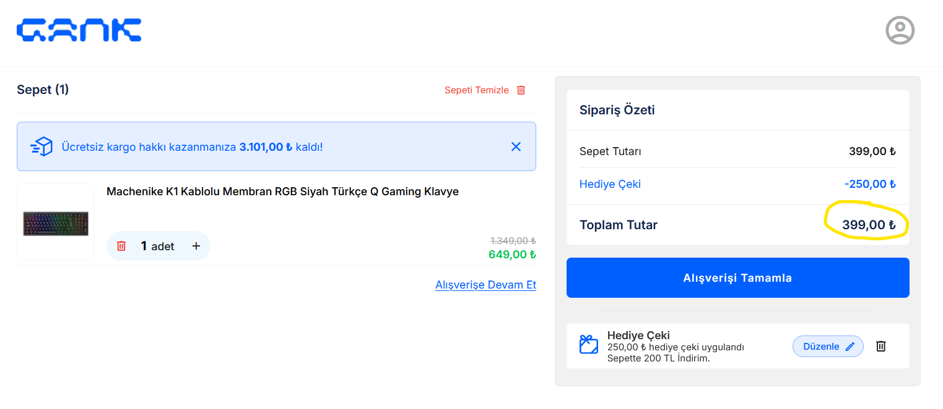943x409 pixels.
Task: Clear the cart via Sepeti Temizle
Action: 477,90
